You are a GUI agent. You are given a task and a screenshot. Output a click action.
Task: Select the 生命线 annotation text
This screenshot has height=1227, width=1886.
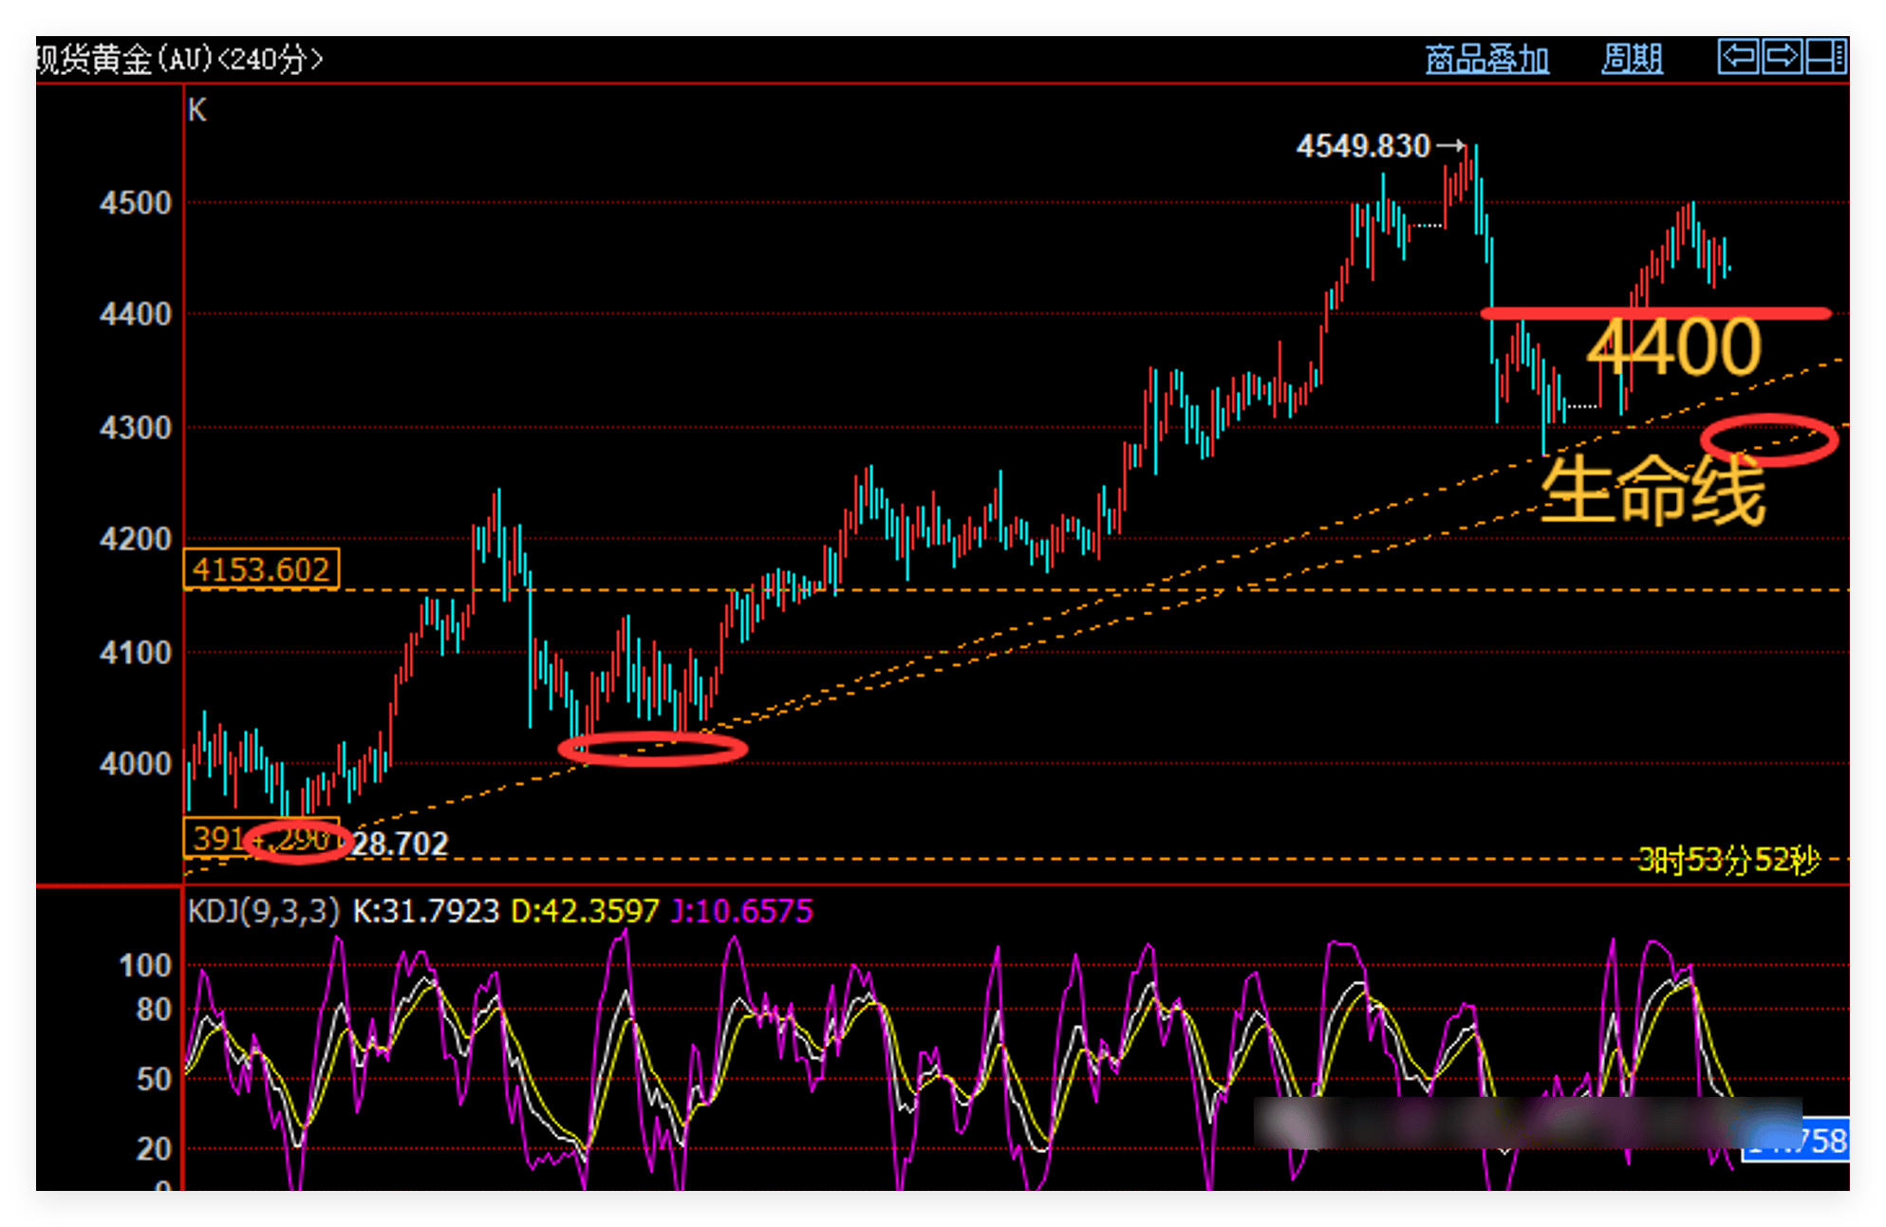click(x=1652, y=492)
